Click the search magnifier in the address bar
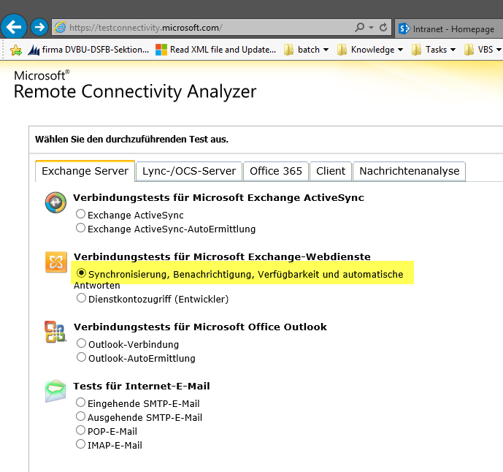Viewport: 503px width, 472px height. tap(360, 27)
